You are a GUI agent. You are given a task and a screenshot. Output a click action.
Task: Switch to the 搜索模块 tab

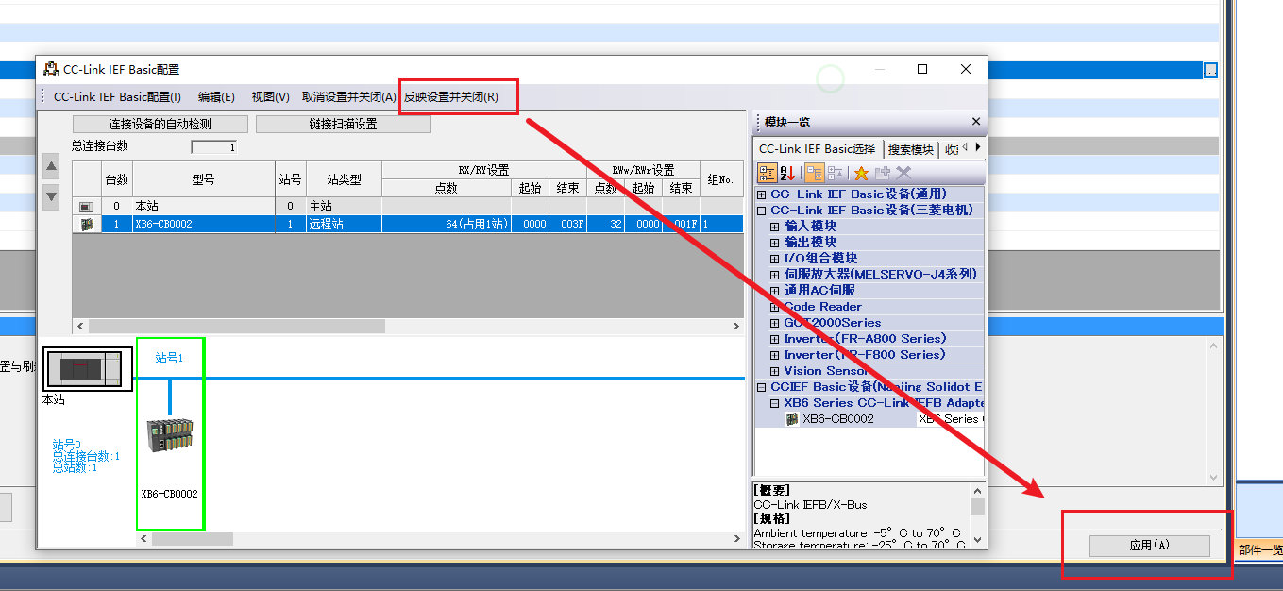click(911, 149)
